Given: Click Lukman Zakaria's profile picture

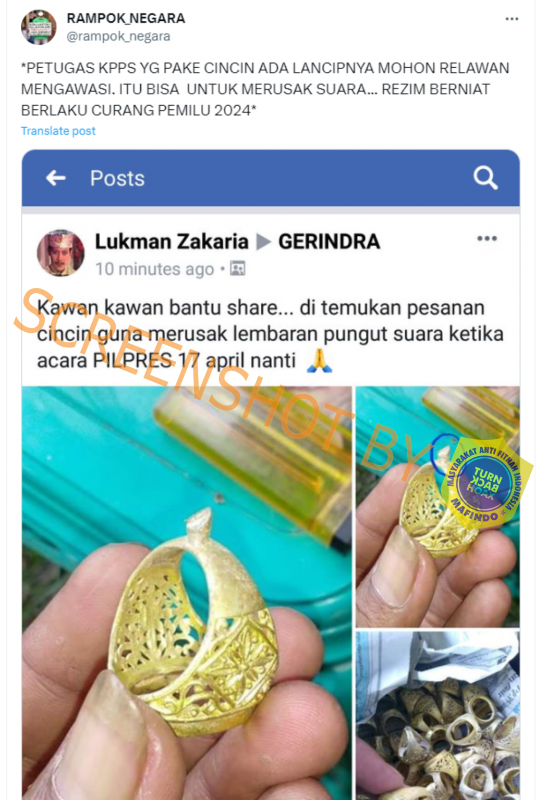Looking at the screenshot, I should pos(60,253).
